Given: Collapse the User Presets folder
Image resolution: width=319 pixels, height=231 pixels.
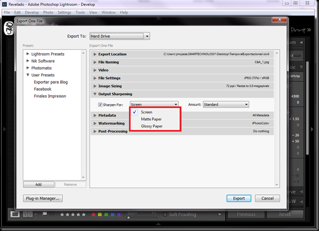Looking at the screenshot, I should (x=28, y=75).
